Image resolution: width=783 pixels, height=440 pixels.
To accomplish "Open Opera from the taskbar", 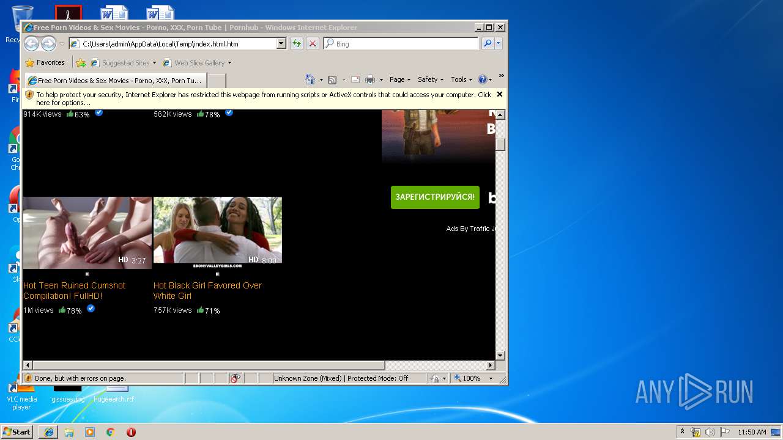I will point(131,432).
